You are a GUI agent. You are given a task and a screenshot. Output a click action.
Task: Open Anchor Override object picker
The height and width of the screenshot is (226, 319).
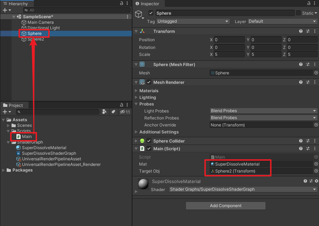tap(316, 125)
